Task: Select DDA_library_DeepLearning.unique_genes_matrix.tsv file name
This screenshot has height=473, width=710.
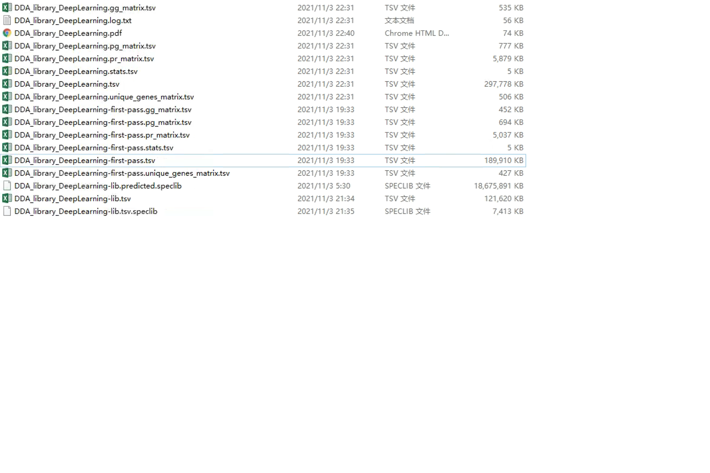Action: (x=104, y=97)
